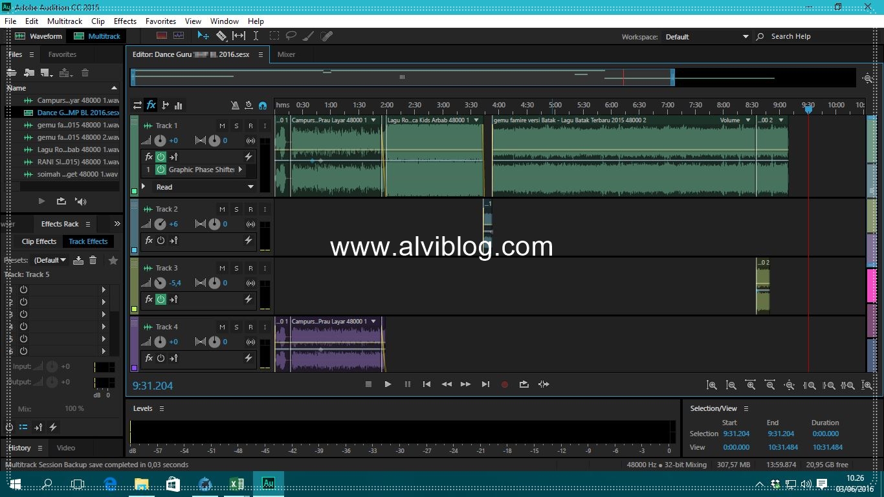Toggle Global Clip Stretching stopwatch icon
Image resolution: width=884 pixels, height=497 pixels.
[x=249, y=105]
